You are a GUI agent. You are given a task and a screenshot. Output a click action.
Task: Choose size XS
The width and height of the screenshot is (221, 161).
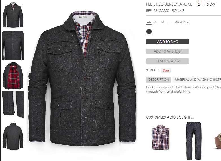149,22
